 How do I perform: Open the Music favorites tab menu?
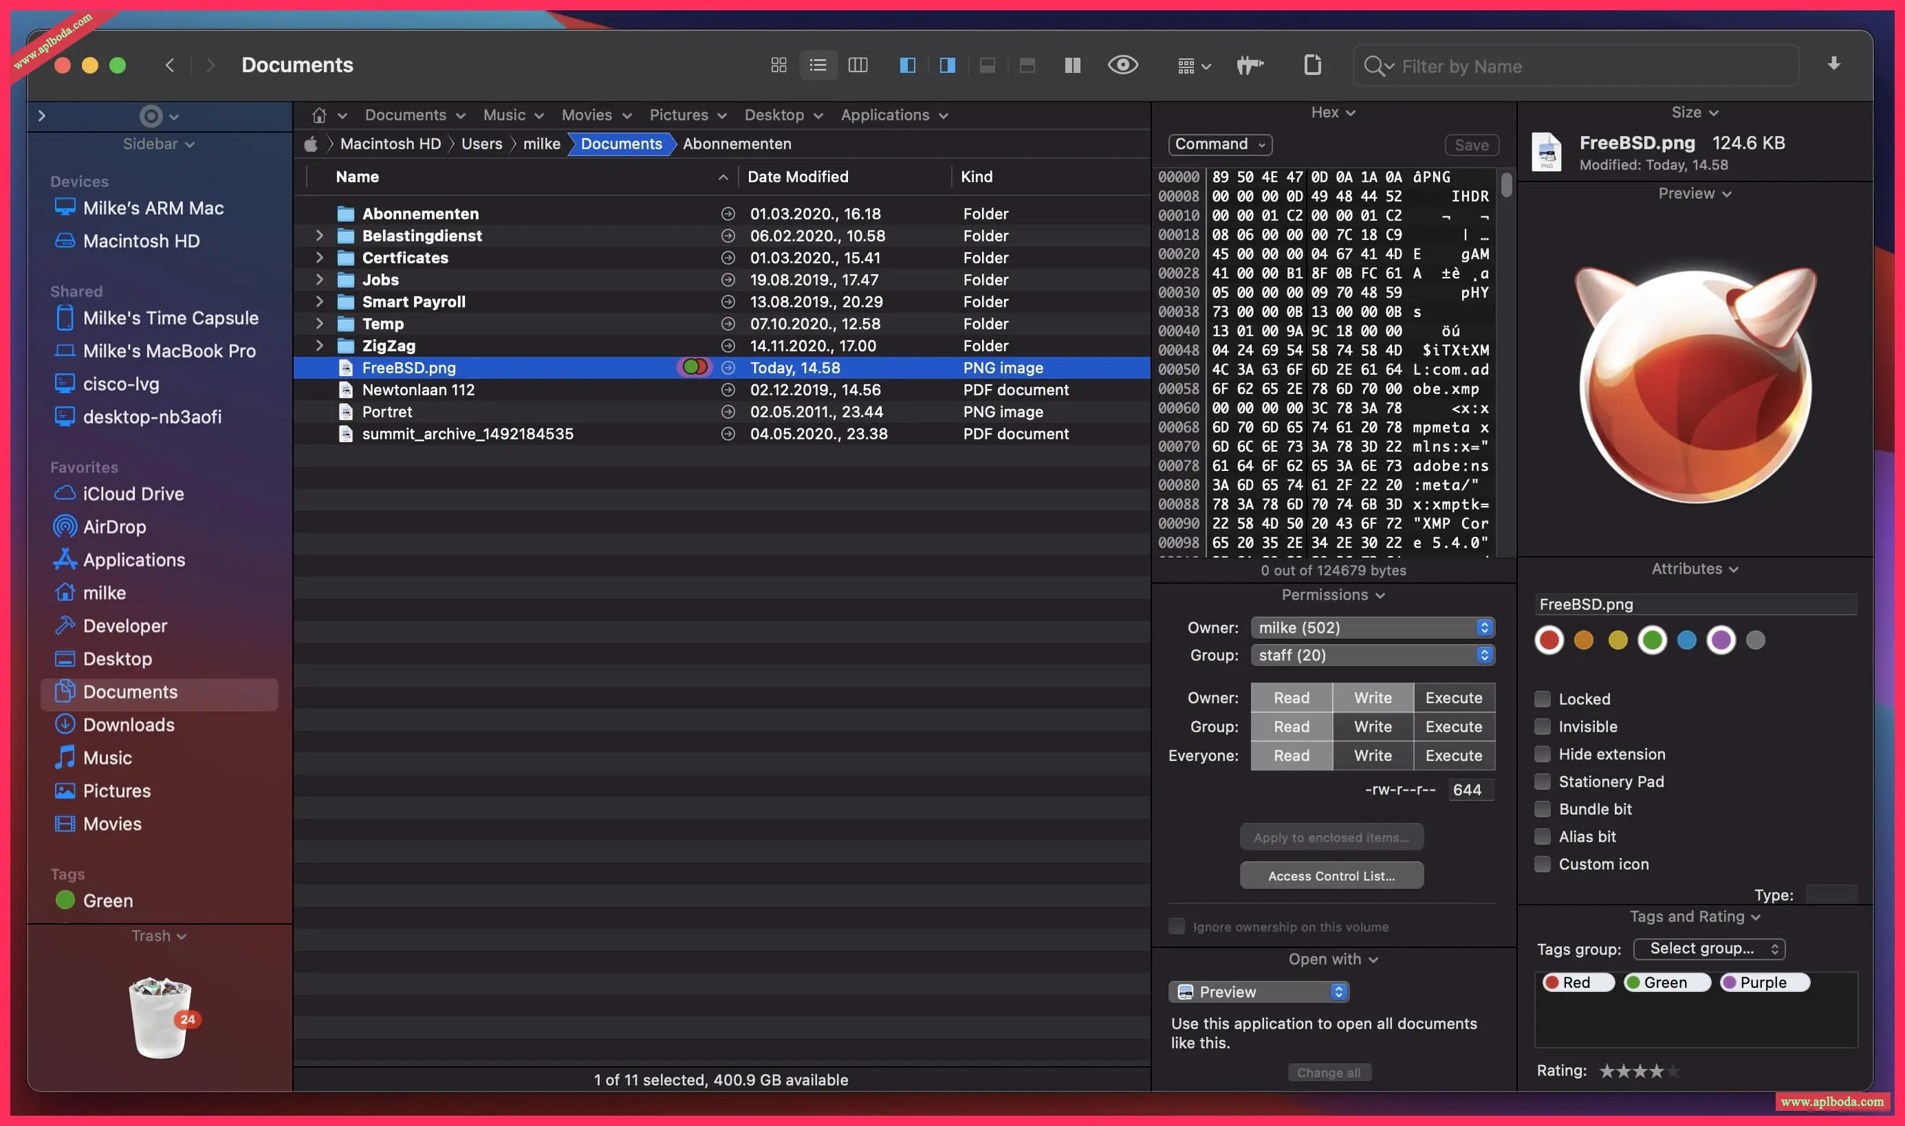513,115
